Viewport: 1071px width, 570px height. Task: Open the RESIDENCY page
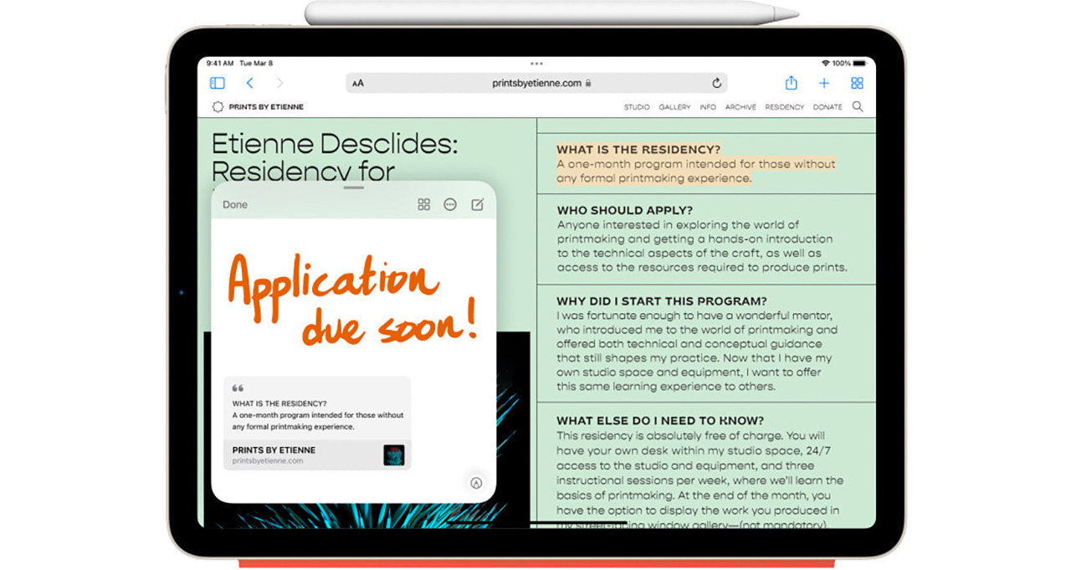[x=784, y=107]
